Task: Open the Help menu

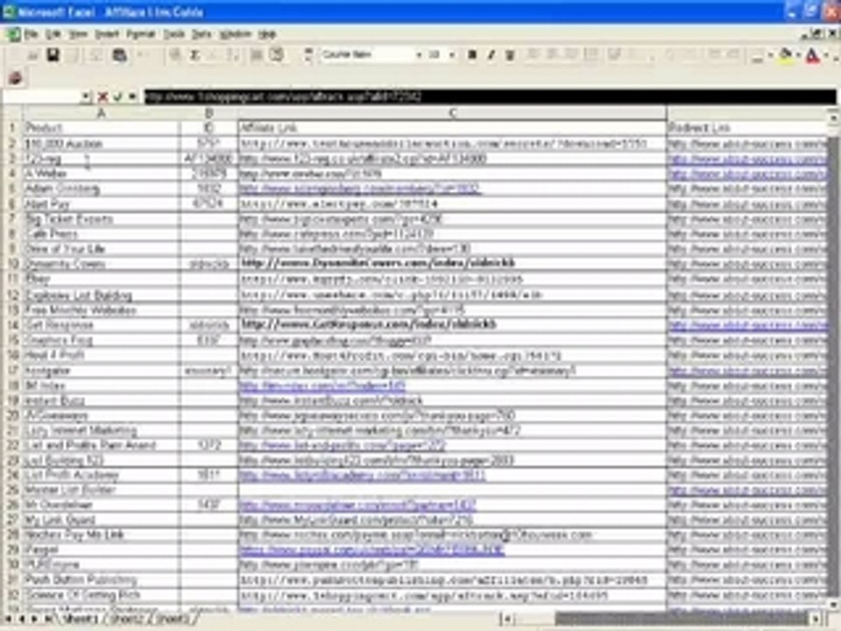Action: tap(266, 34)
